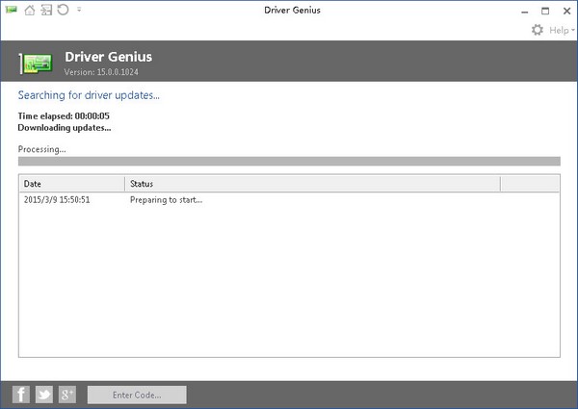Screen dimensions: 578x409
Task: Minimize the Driver Genius window
Action: pos(525,11)
